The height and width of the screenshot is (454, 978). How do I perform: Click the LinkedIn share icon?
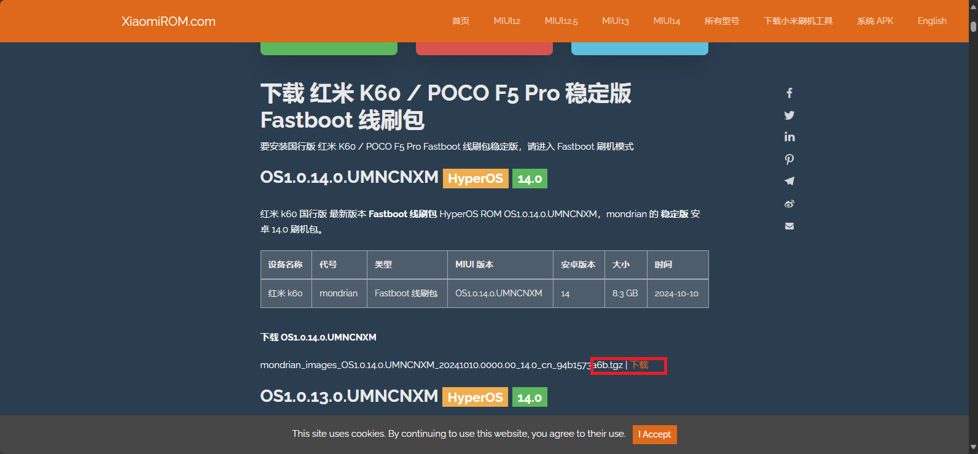point(789,137)
